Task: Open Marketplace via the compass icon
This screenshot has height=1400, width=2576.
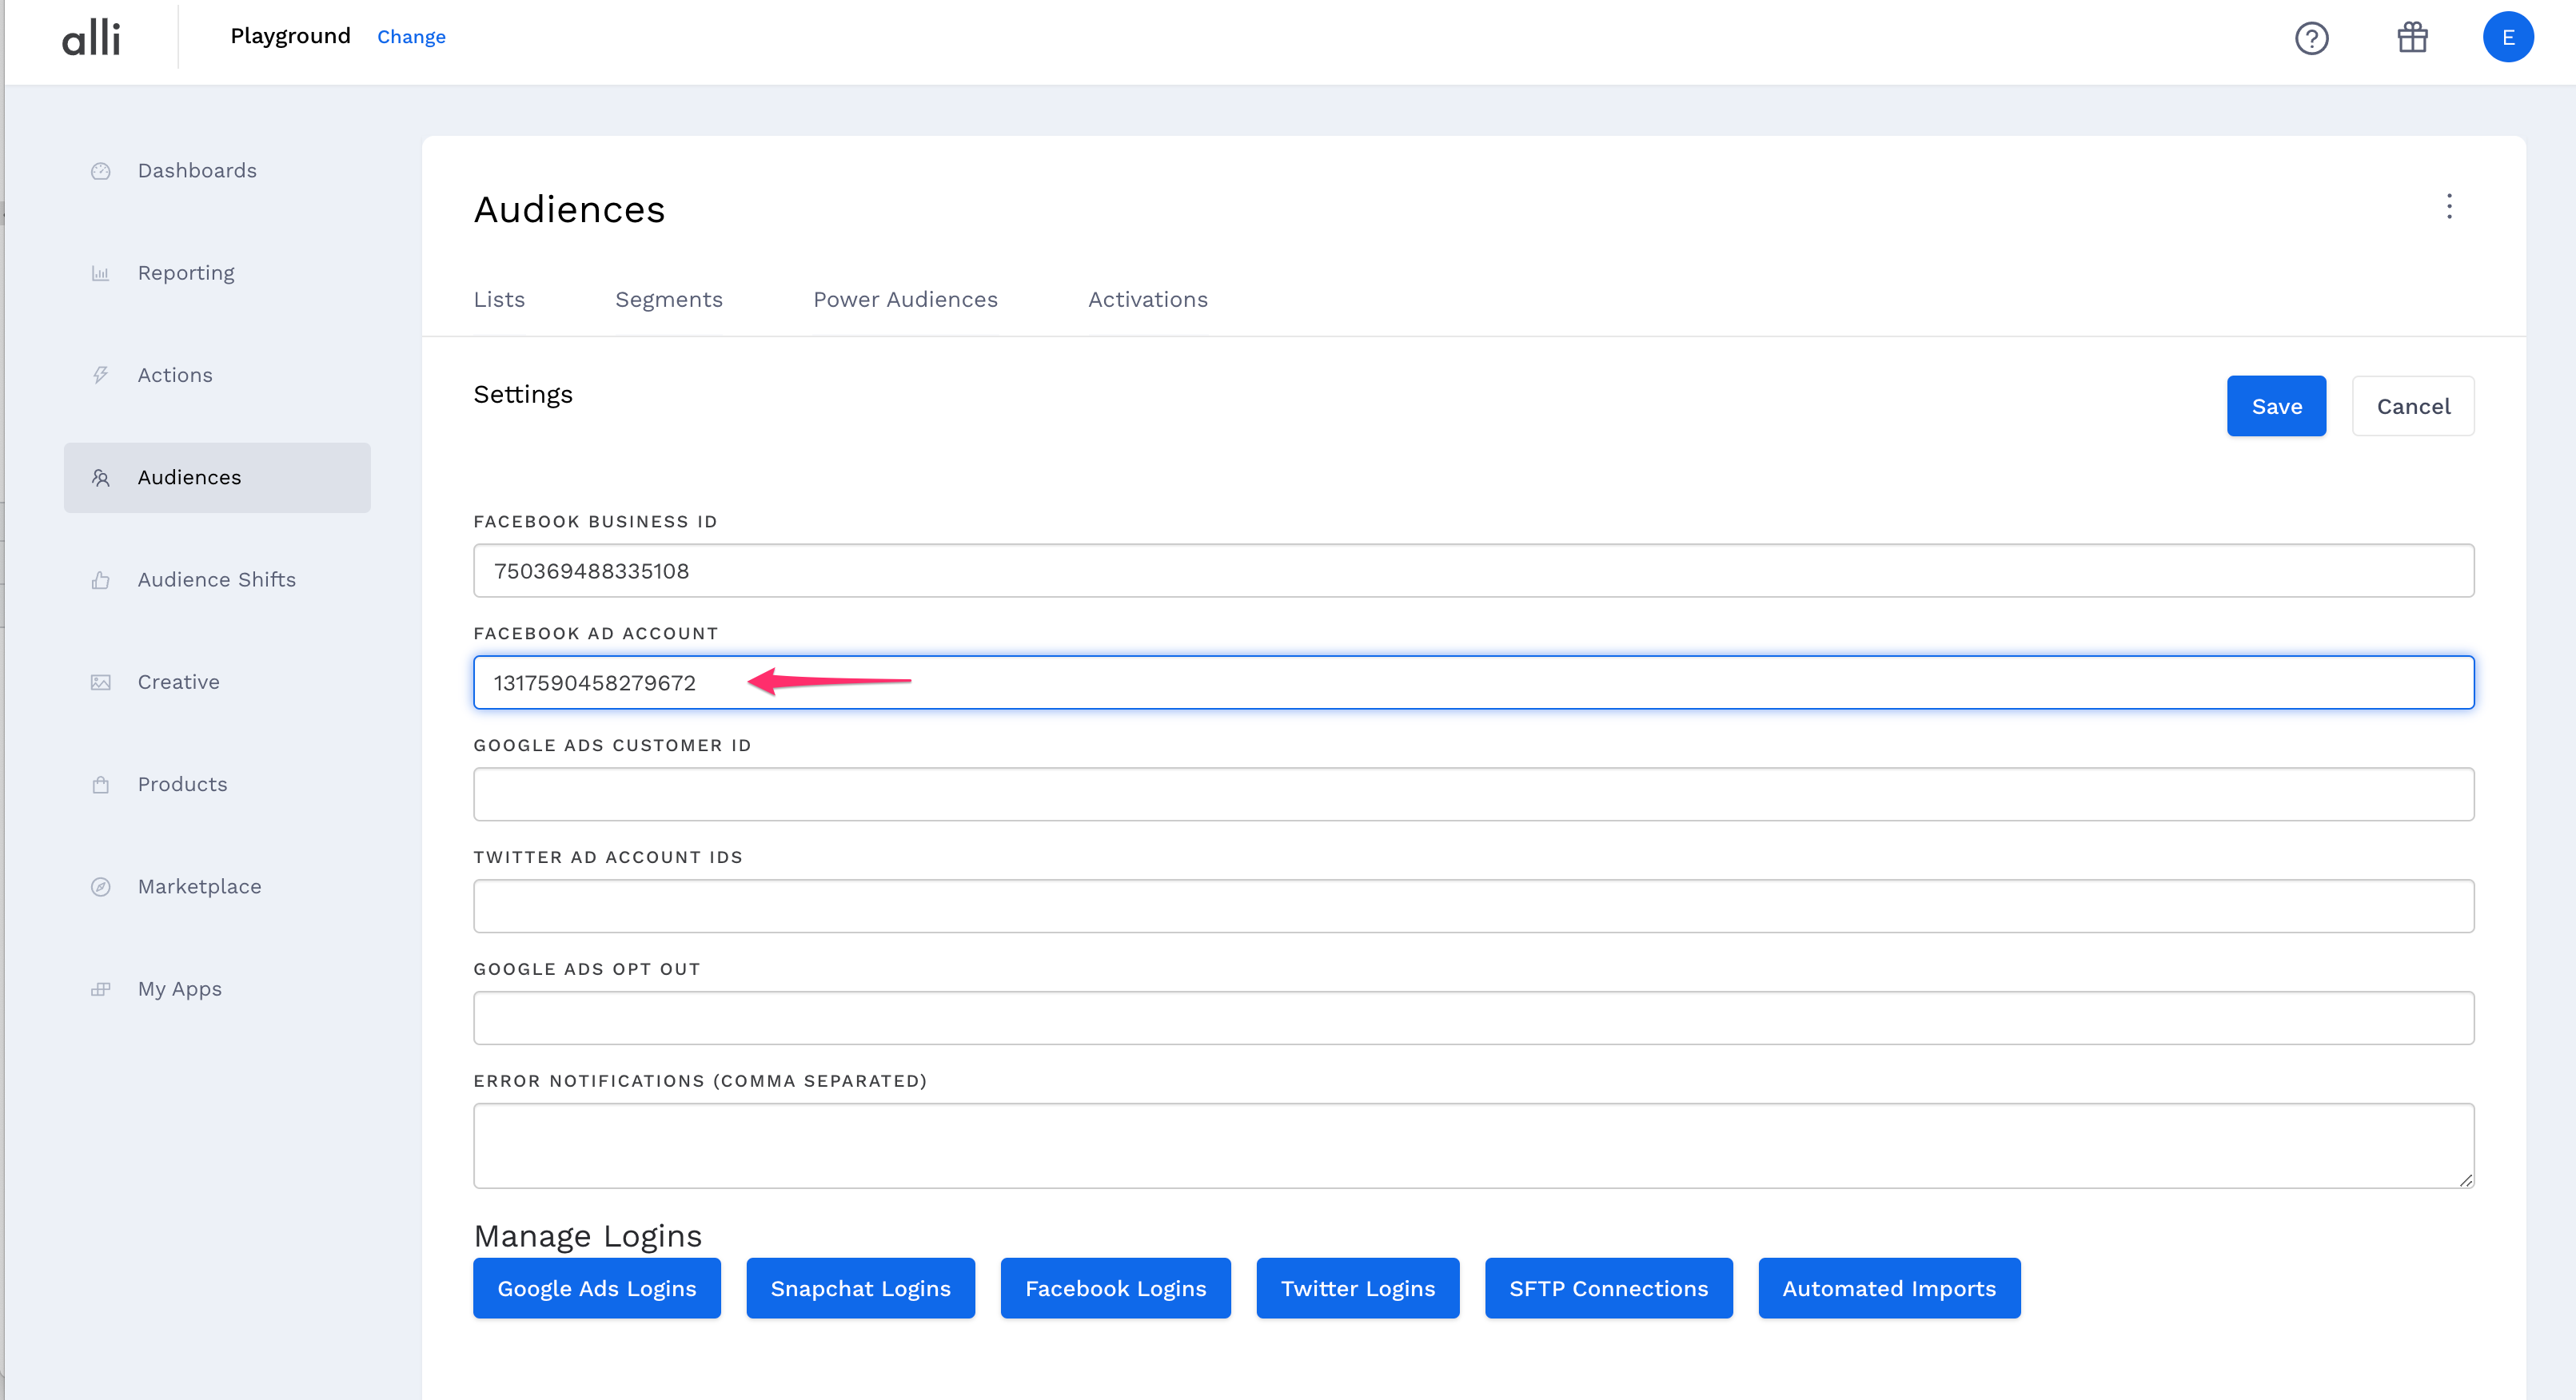Action: [101, 886]
